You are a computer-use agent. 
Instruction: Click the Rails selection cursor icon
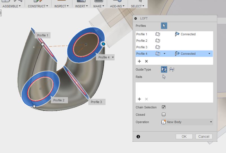(x=164, y=77)
